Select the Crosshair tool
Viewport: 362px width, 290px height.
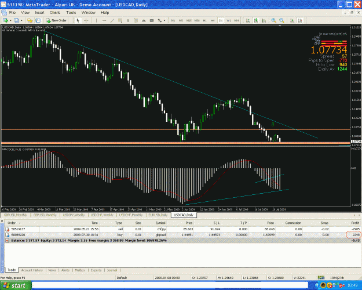pyautogui.click(x=86, y=20)
